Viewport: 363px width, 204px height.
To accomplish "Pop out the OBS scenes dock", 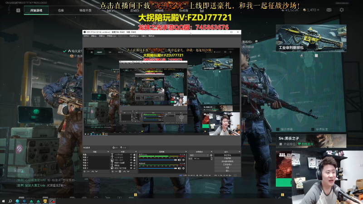I will (x=108, y=151).
